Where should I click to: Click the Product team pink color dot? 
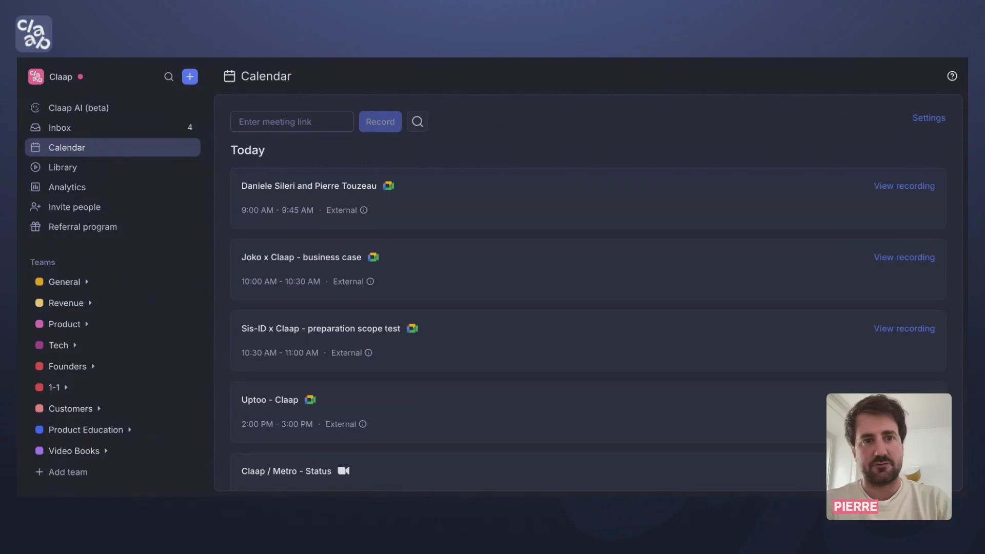pos(39,324)
